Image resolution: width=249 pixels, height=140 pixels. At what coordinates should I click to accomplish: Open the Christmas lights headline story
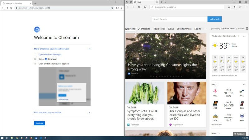pos(162,67)
